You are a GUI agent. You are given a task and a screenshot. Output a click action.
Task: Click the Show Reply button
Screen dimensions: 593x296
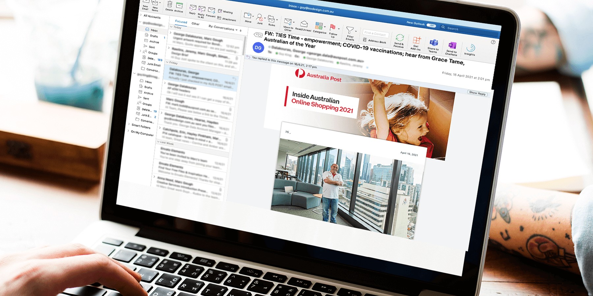[477, 93]
